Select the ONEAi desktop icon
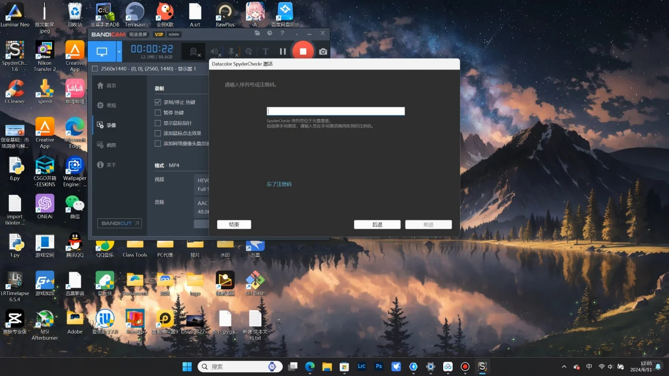This screenshot has width=669, height=376. (x=45, y=207)
